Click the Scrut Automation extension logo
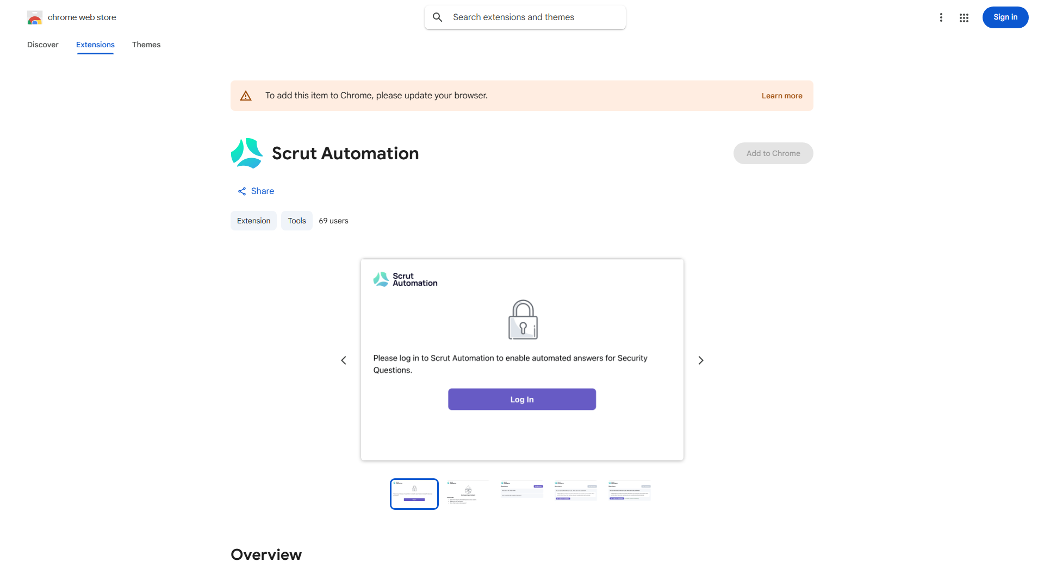The height and width of the screenshot is (587, 1044). click(247, 153)
